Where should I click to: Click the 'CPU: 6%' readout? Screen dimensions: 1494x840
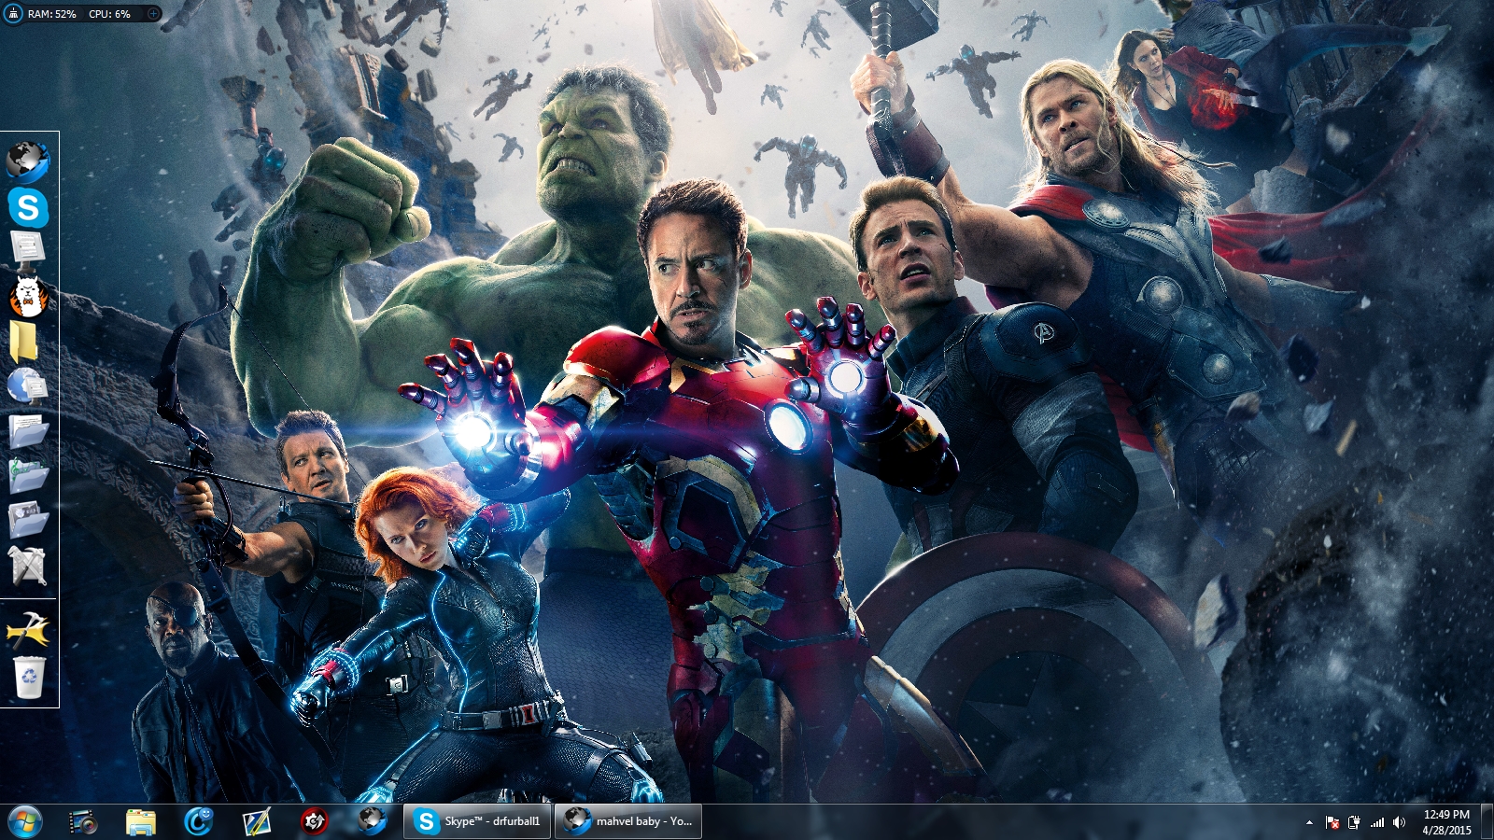click(109, 14)
